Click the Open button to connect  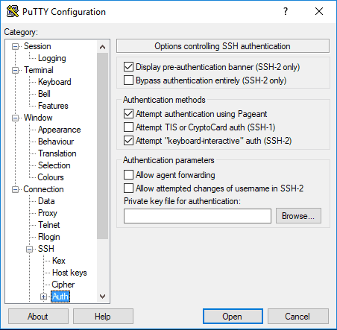coord(233,317)
